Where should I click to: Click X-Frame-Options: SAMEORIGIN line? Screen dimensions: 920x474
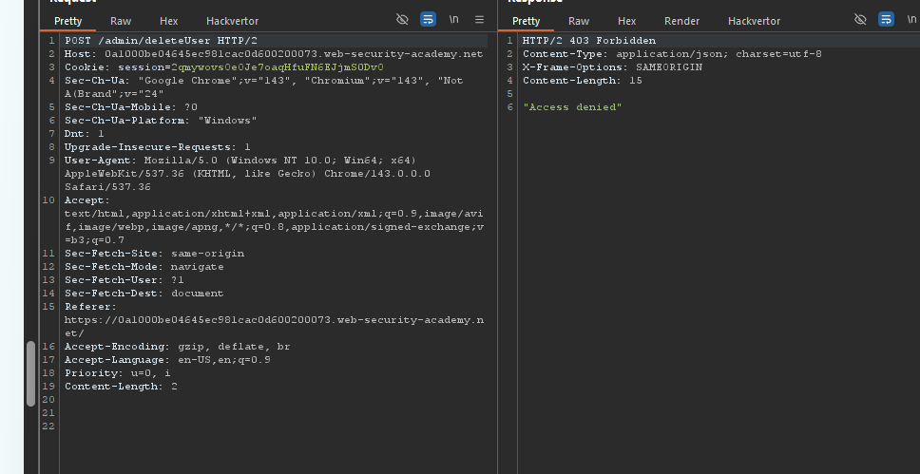(x=613, y=67)
